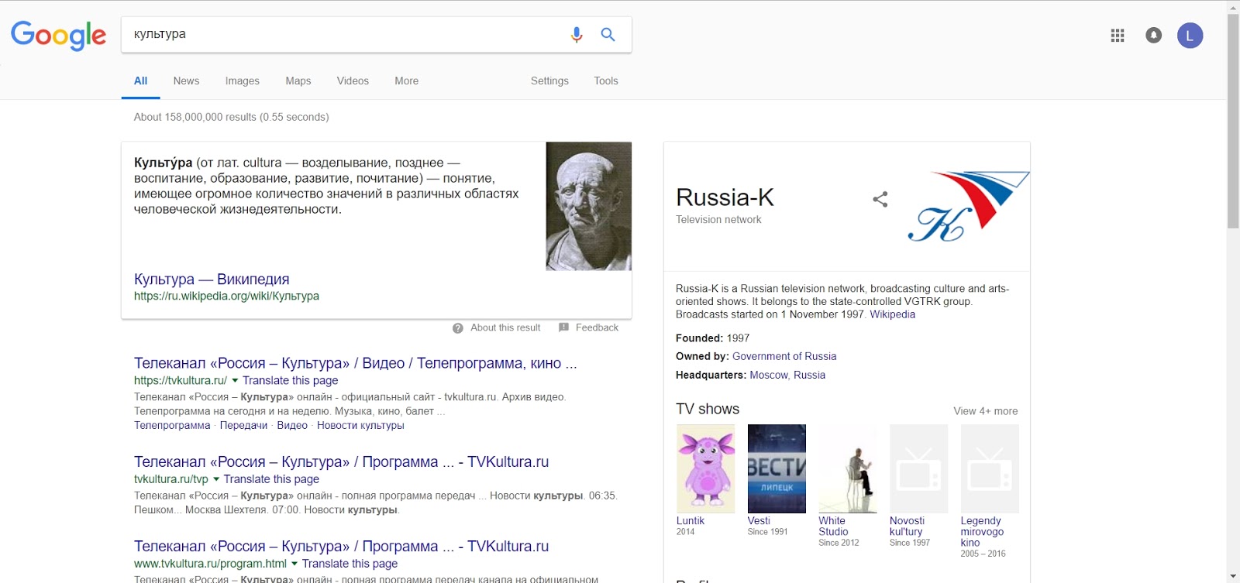Expand the dropdown arrow beside https://tvkultura.ru/
The width and height of the screenshot is (1240, 583).
coord(235,381)
